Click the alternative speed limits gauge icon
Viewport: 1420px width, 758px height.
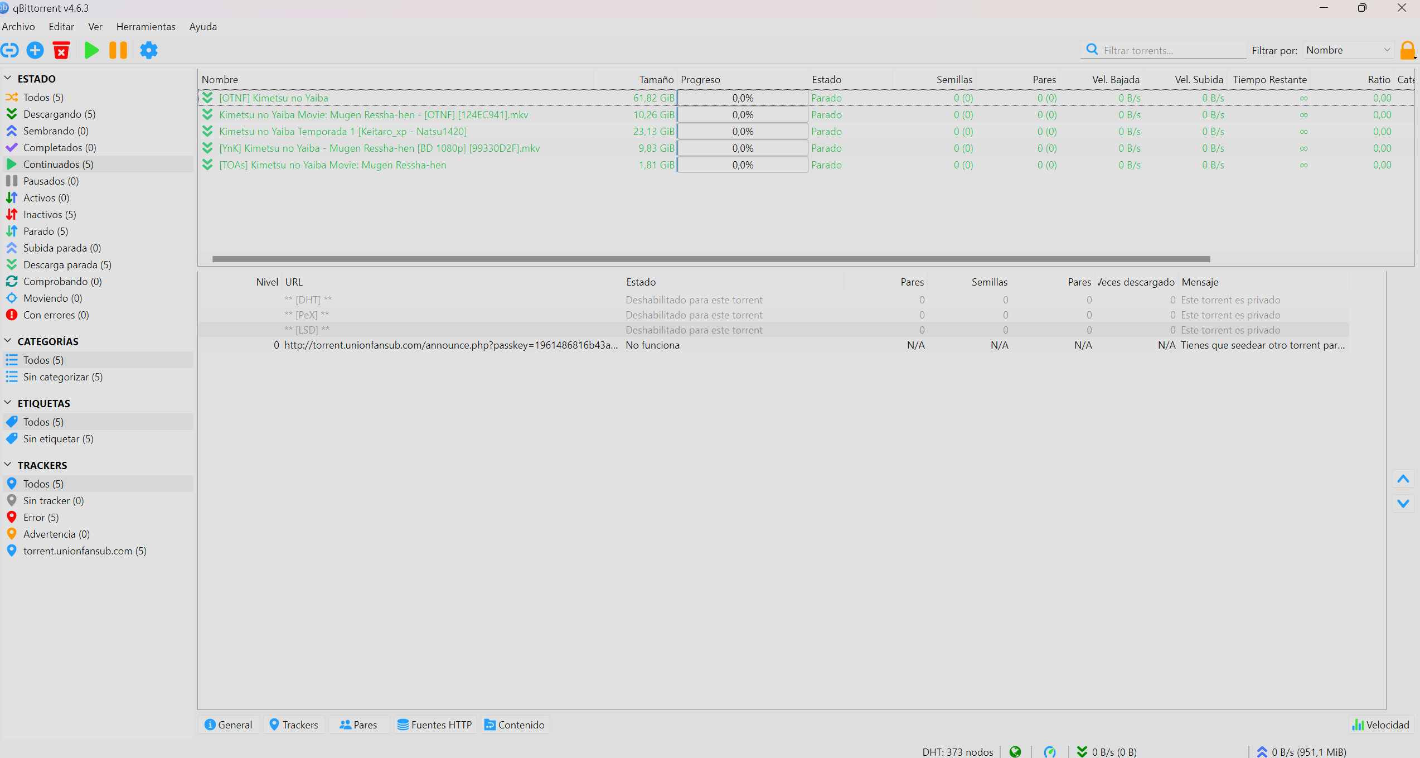[x=1050, y=752]
